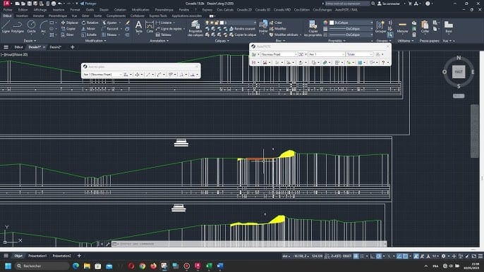Click Modifier attributs button
The image size is (484, 272).
pyautogui.click(x=284, y=35)
